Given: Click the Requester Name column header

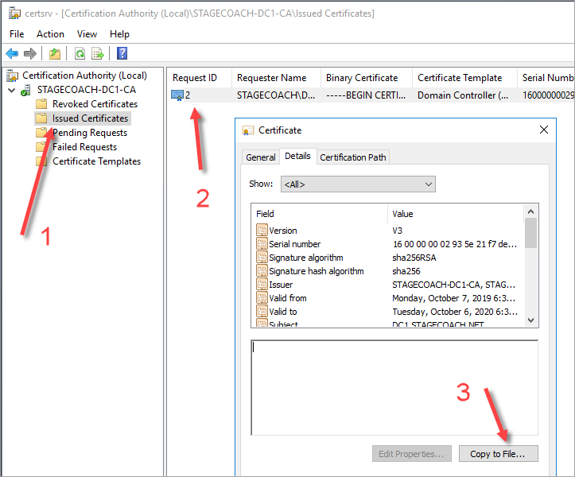Looking at the screenshot, I should click(271, 78).
